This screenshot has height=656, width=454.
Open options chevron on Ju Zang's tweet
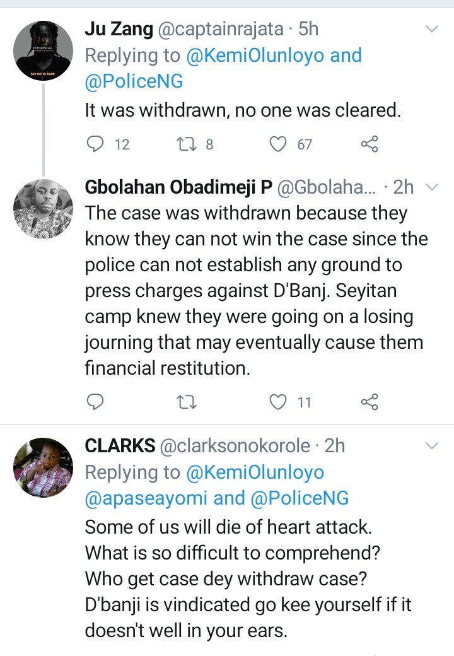point(432,29)
